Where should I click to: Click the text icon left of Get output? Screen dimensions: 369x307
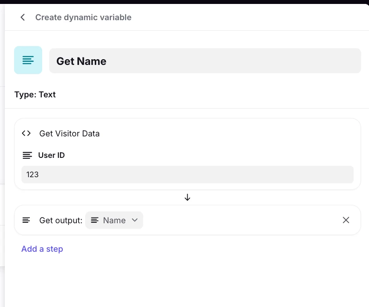pyautogui.click(x=26, y=220)
